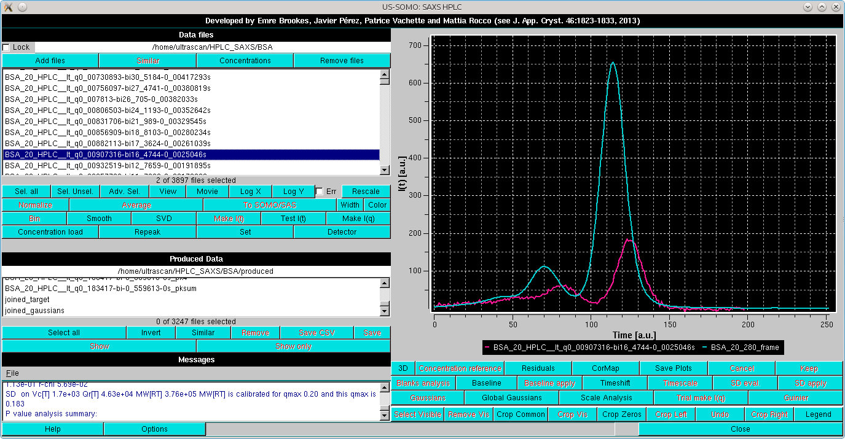Select joined_target in Produced Data
The width and height of the screenshot is (845, 439).
click(191, 300)
